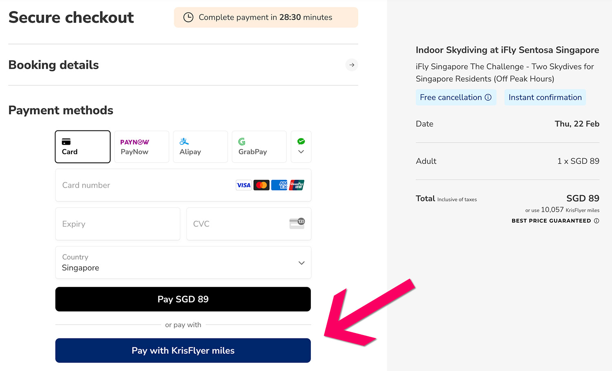Click Pay with KrisFlyer miles button

point(183,351)
